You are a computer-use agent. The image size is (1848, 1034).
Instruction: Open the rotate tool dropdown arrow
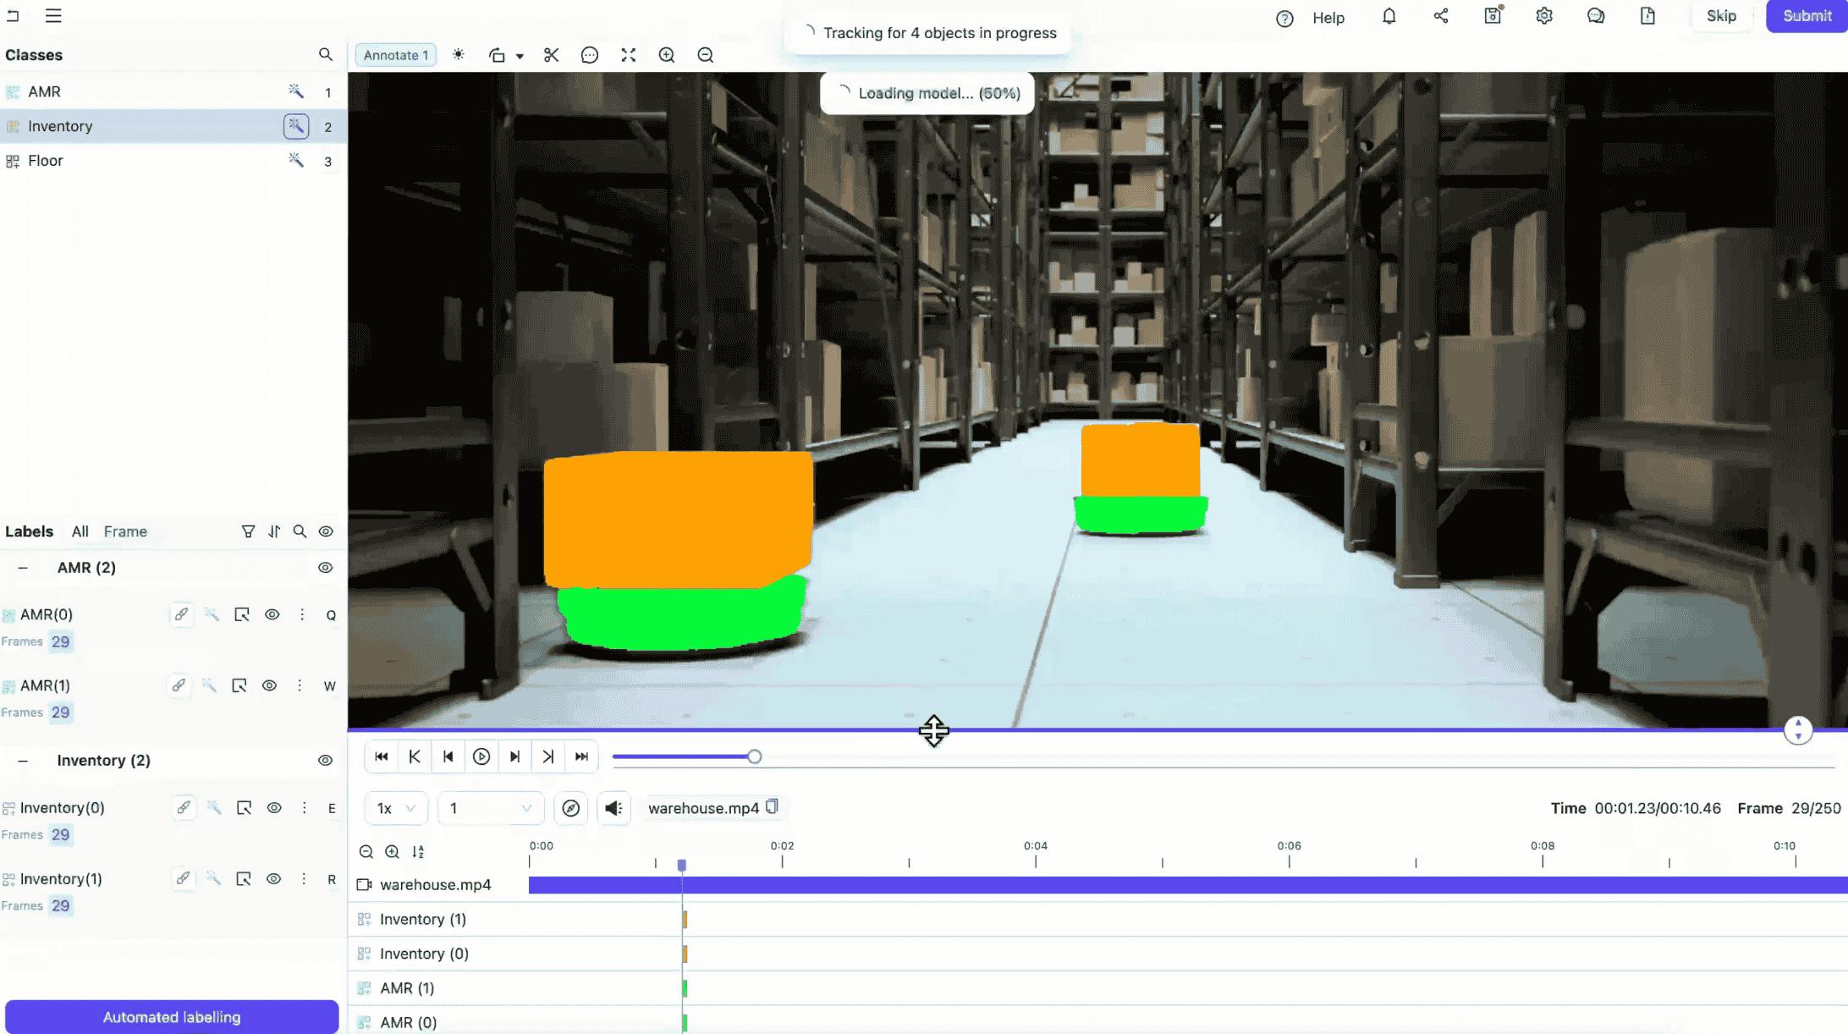pos(518,54)
